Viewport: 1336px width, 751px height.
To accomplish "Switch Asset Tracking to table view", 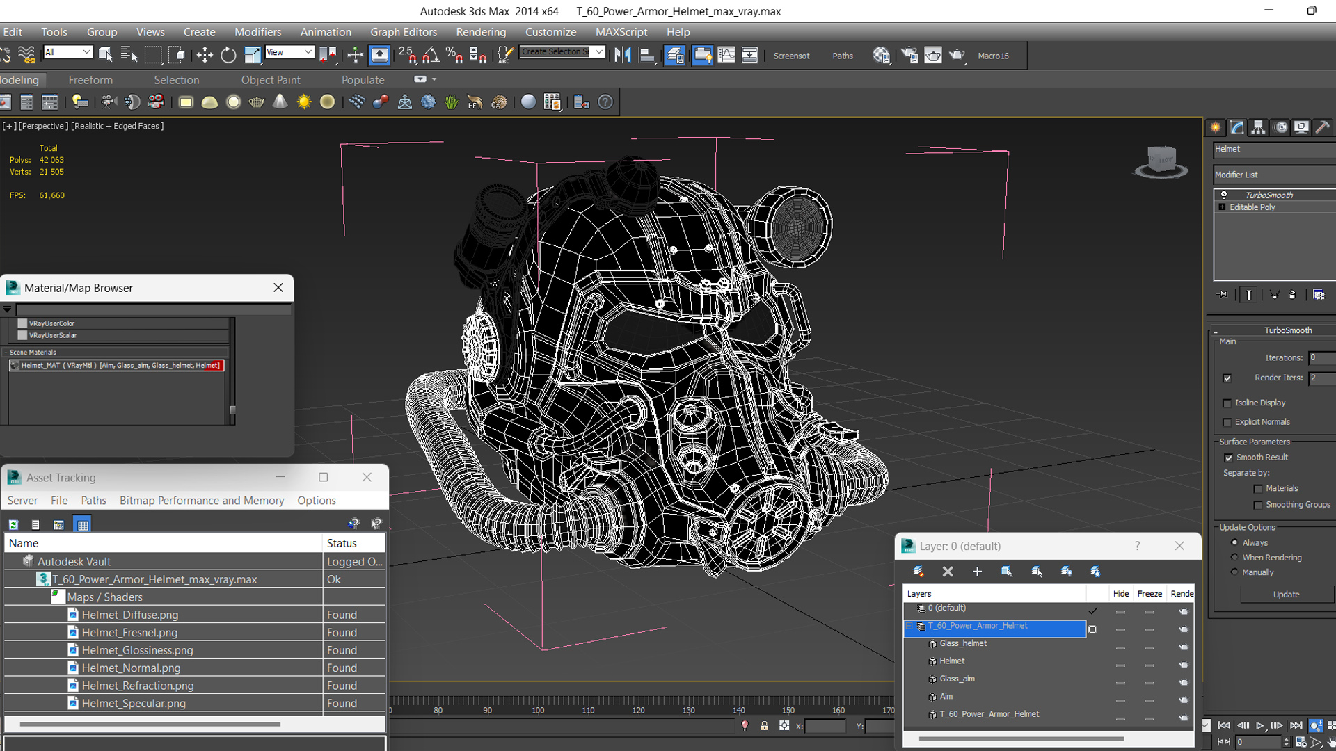I will coord(83,525).
